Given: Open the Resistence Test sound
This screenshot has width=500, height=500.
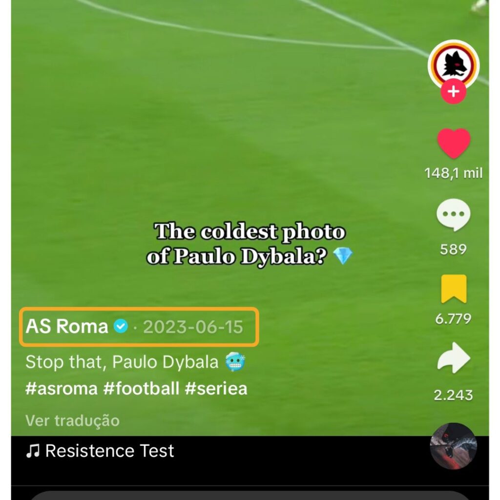Looking at the screenshot, I should (110, 451).
